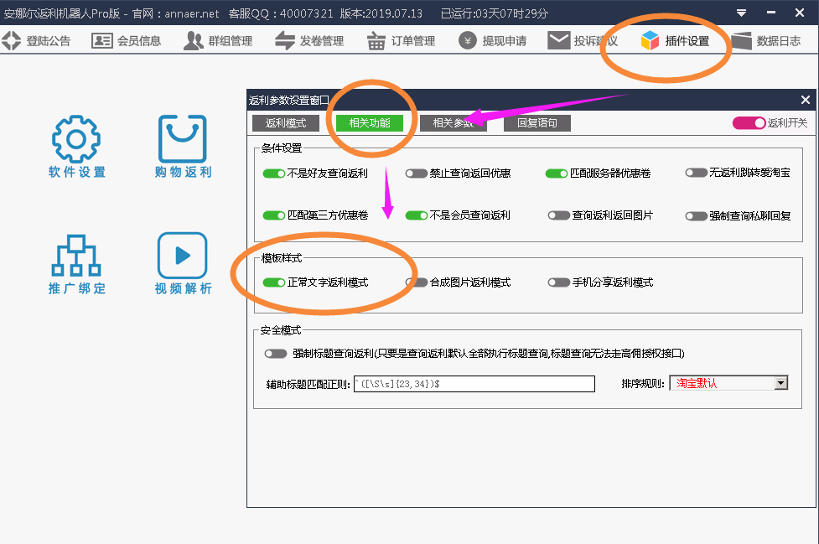This screenshot has height=544, width=819.
Task: Click the 推广绑定 hierarchy icon
Action: tap(76, 256)
